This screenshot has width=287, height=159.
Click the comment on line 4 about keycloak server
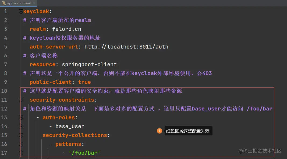point(62,38)
